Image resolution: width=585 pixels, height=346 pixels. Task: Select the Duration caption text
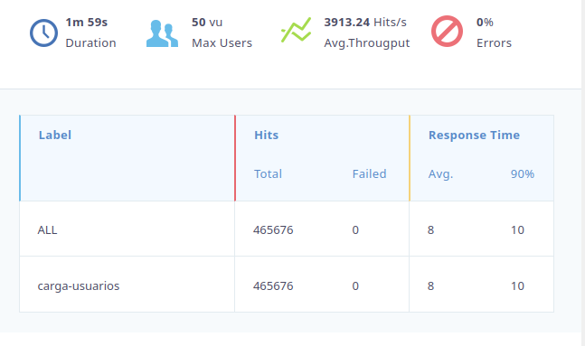pos(90,42)
